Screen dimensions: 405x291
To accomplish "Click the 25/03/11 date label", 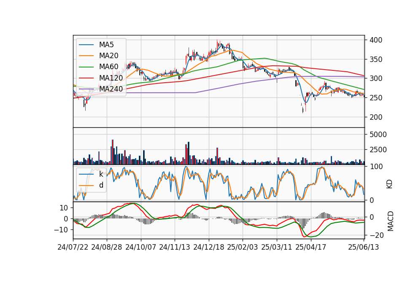I will pyautogui.click(x=277, y=247).
